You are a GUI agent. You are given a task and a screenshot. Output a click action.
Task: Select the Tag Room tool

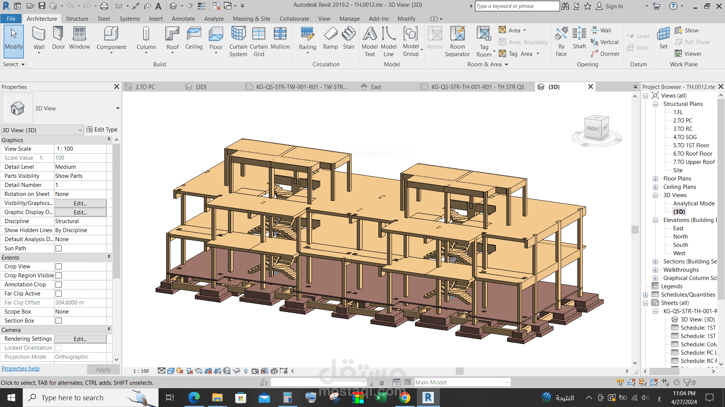tap(484, 41)
